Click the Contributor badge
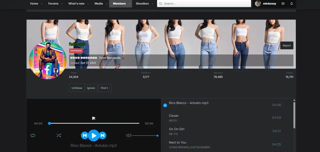The image size is (320, 152). point(76,51)
